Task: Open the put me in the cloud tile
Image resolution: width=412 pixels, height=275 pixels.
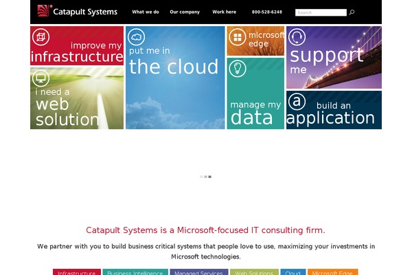Action: pos(175,78)
